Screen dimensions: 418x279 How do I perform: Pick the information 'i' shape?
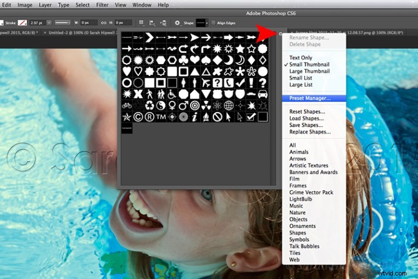tap(195, 117)
